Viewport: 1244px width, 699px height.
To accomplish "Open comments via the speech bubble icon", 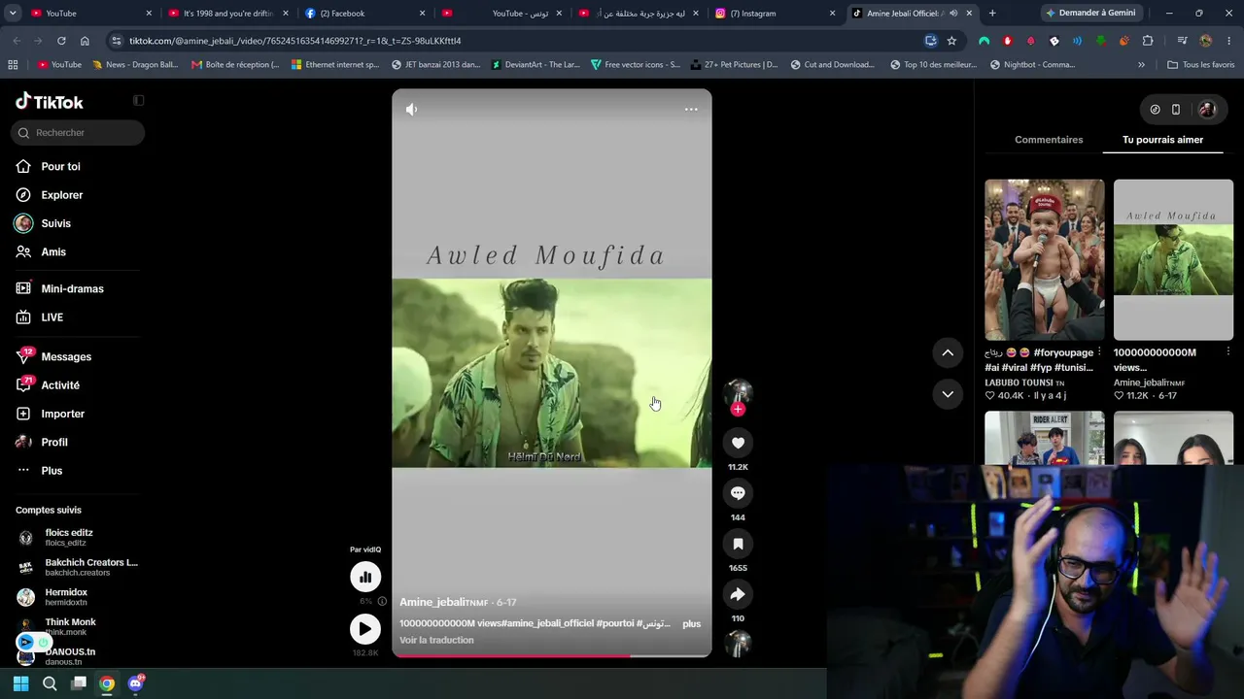I will click(738, 493).
